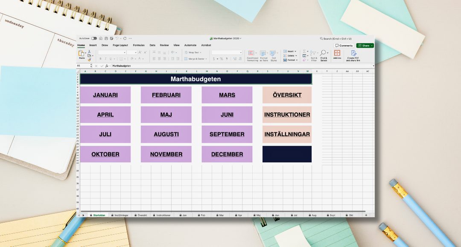
Task: Click Create PDF and share link
Action: click(x=353, y=55)
